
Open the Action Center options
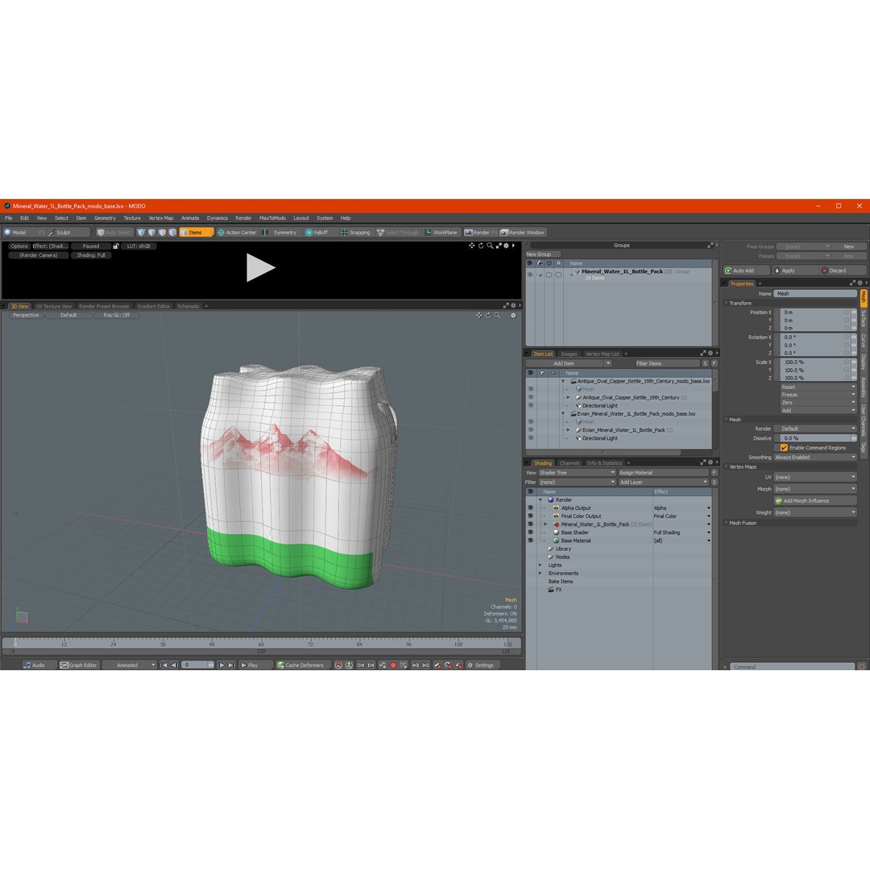[238, 233]
